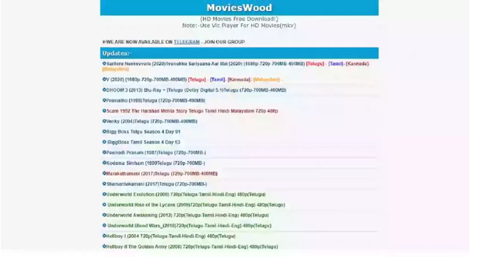Click 'JOIN OUR GROUP' text
492x257 pixels.
coord(224,42)
